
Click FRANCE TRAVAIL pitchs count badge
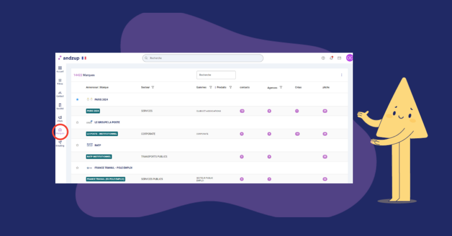point(325,179)
